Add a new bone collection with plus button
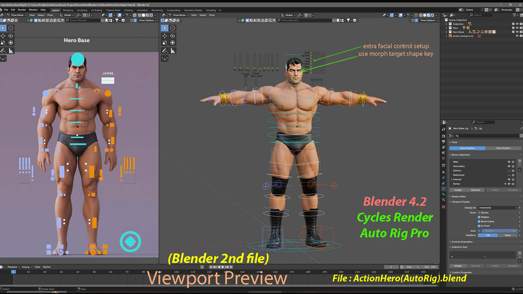Image resolution: width=523 pixels, height=294 pixels. pos(520,161)
